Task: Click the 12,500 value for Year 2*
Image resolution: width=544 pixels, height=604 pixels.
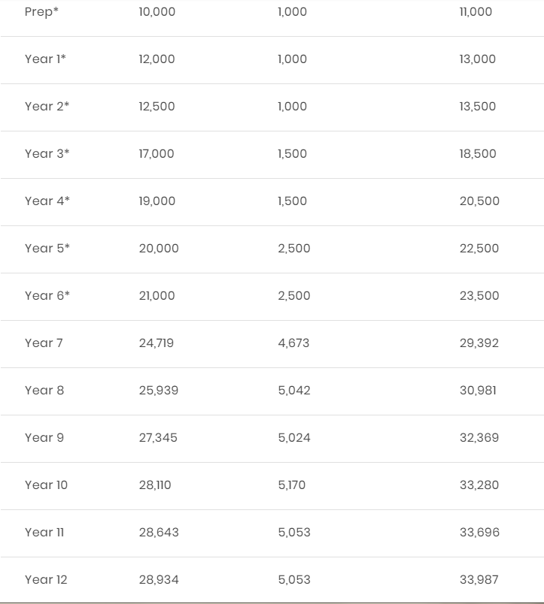Action: (157, 107)
